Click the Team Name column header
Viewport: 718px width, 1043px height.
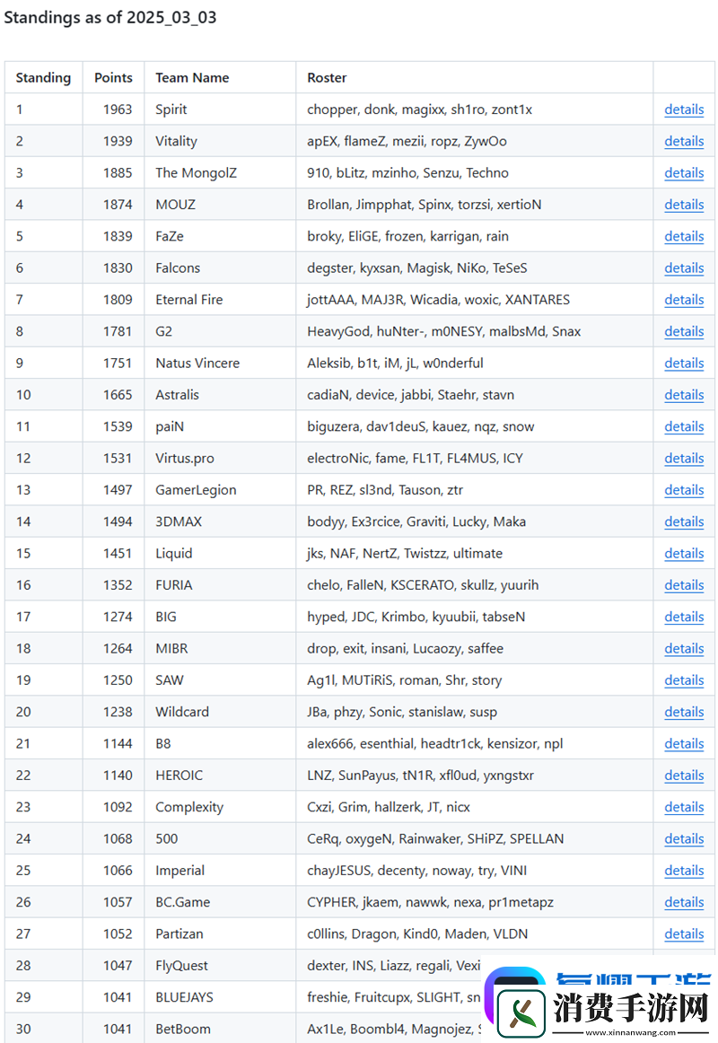(192, 78)
